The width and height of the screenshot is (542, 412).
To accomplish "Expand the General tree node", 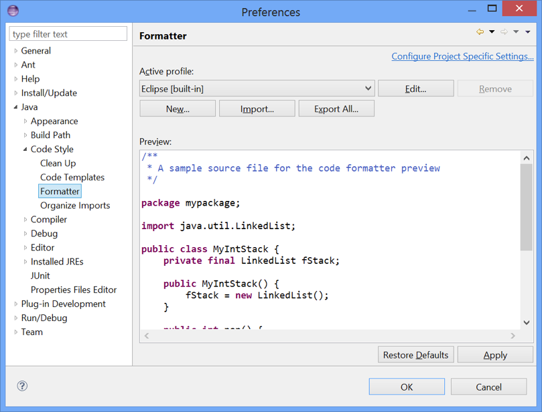I will [x=16, y=51].
